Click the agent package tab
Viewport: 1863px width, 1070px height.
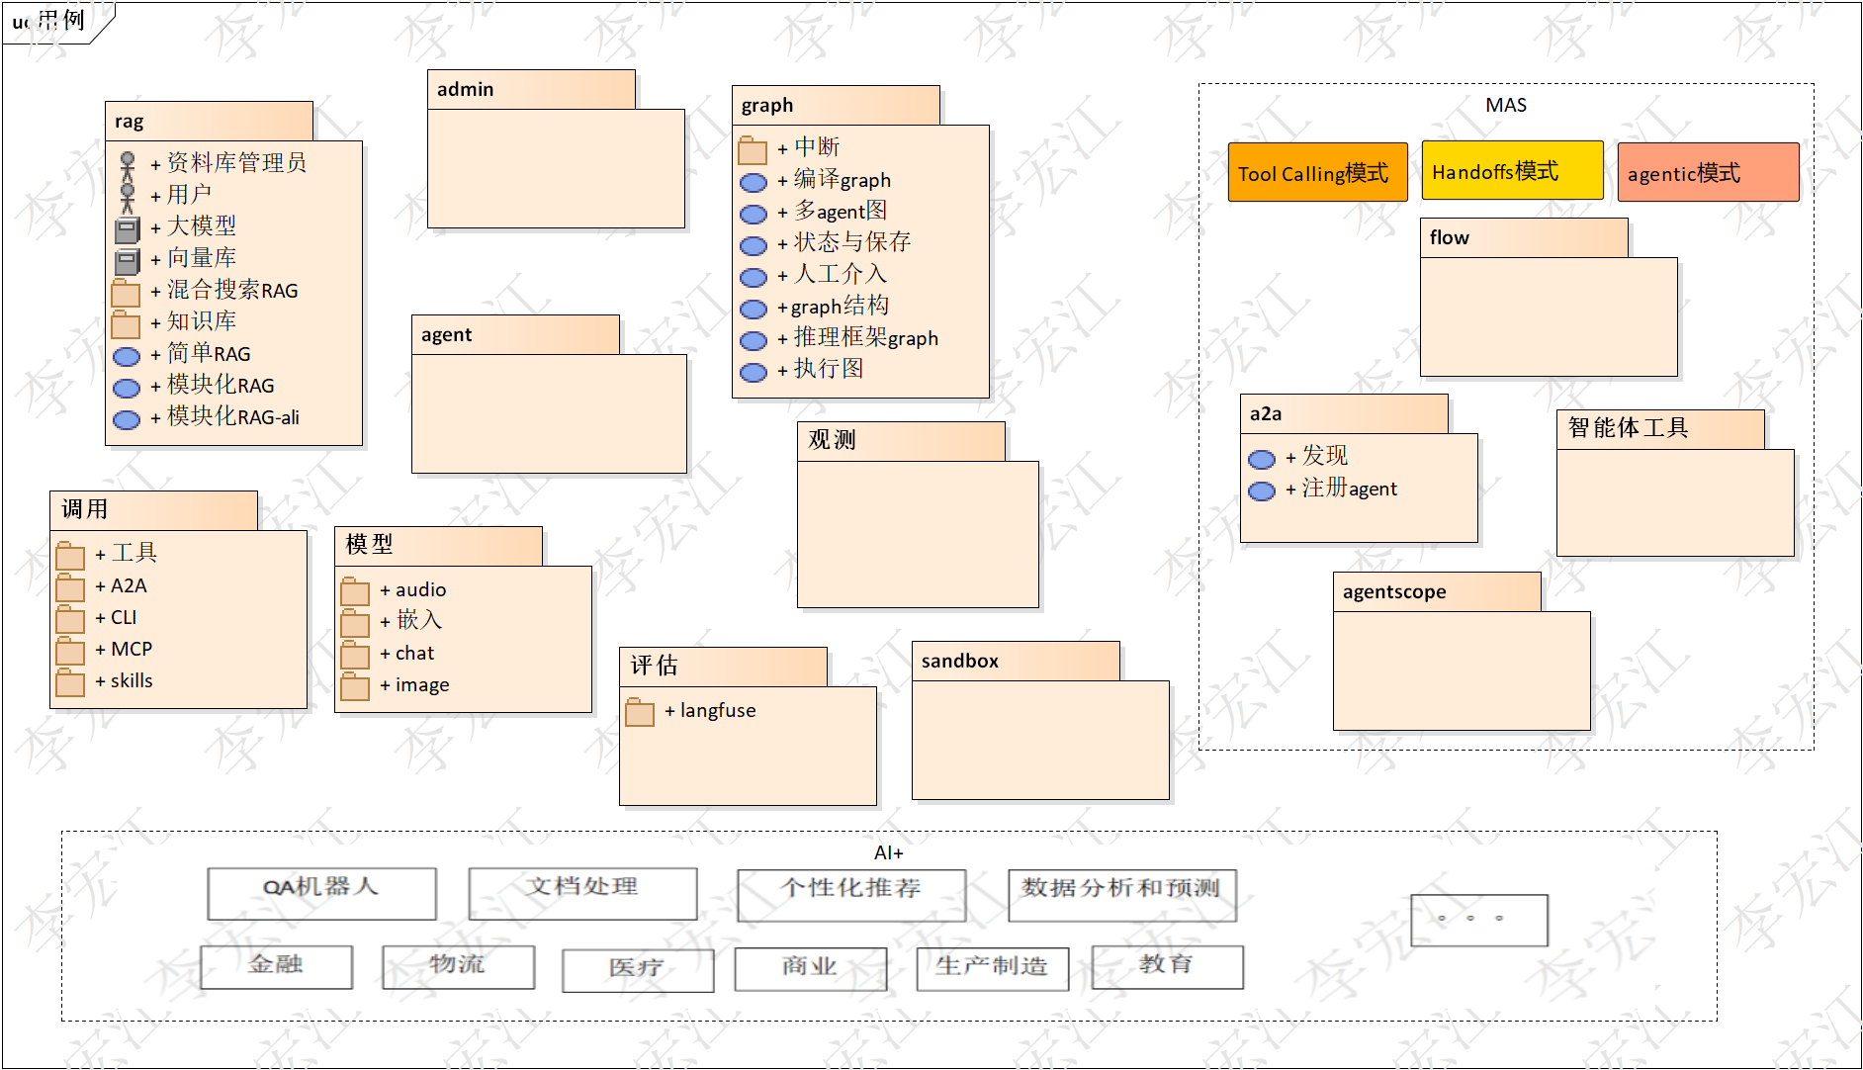(515, 334)
